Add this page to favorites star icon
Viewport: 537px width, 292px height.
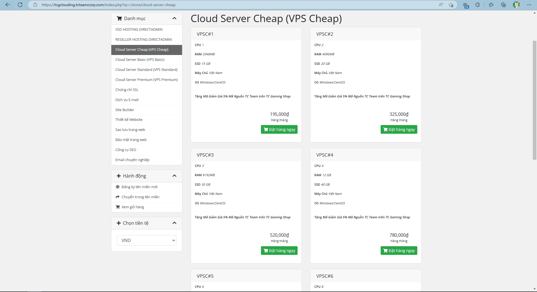[451, 5]
